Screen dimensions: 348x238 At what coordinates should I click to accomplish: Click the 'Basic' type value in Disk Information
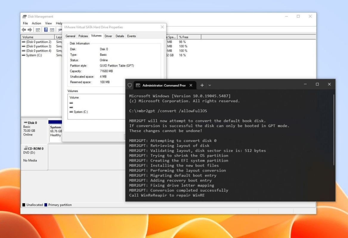pos(103,55)
